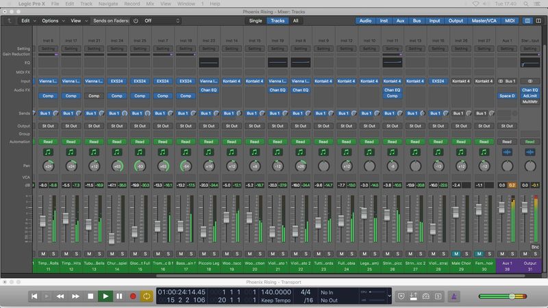Click the master volume slider in Transport
The image size is (548, 308).
[x=503, y=296]
